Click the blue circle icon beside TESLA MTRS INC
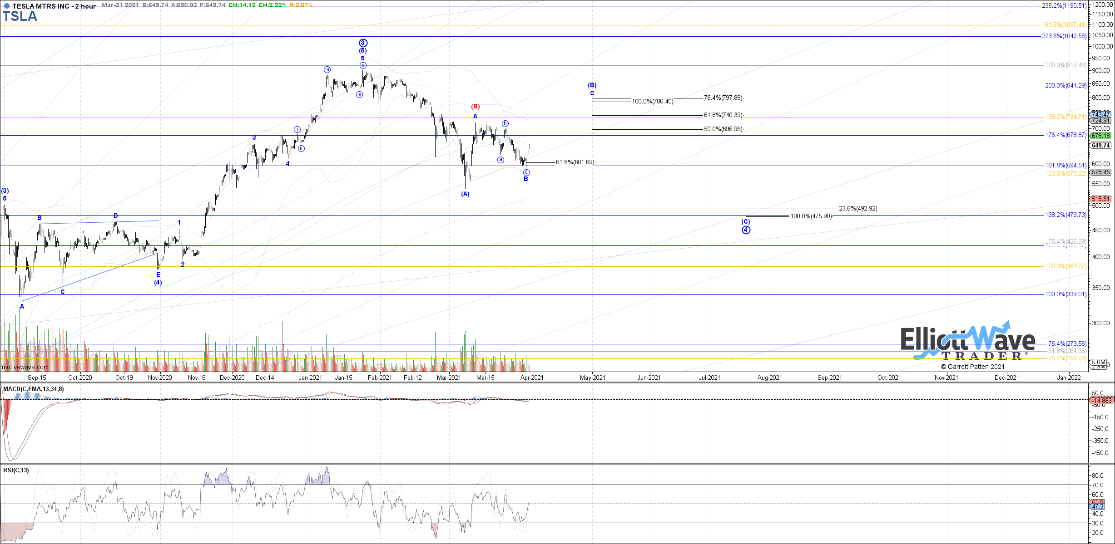This screenshot has width=1115, height=544. [x=6, y=6]
